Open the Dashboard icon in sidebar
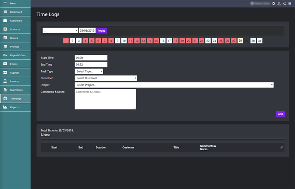The image size is (295, 189). (5, 12)
